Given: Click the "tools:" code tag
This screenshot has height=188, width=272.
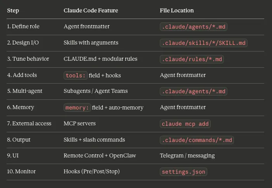Looking at the screenshot, I should pyautogui.click(x=76, y=75).
